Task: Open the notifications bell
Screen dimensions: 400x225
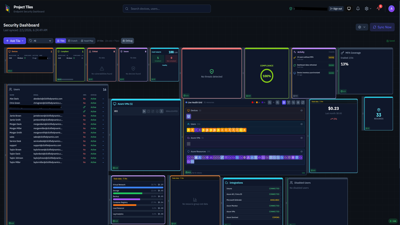Action: point(358,8)
